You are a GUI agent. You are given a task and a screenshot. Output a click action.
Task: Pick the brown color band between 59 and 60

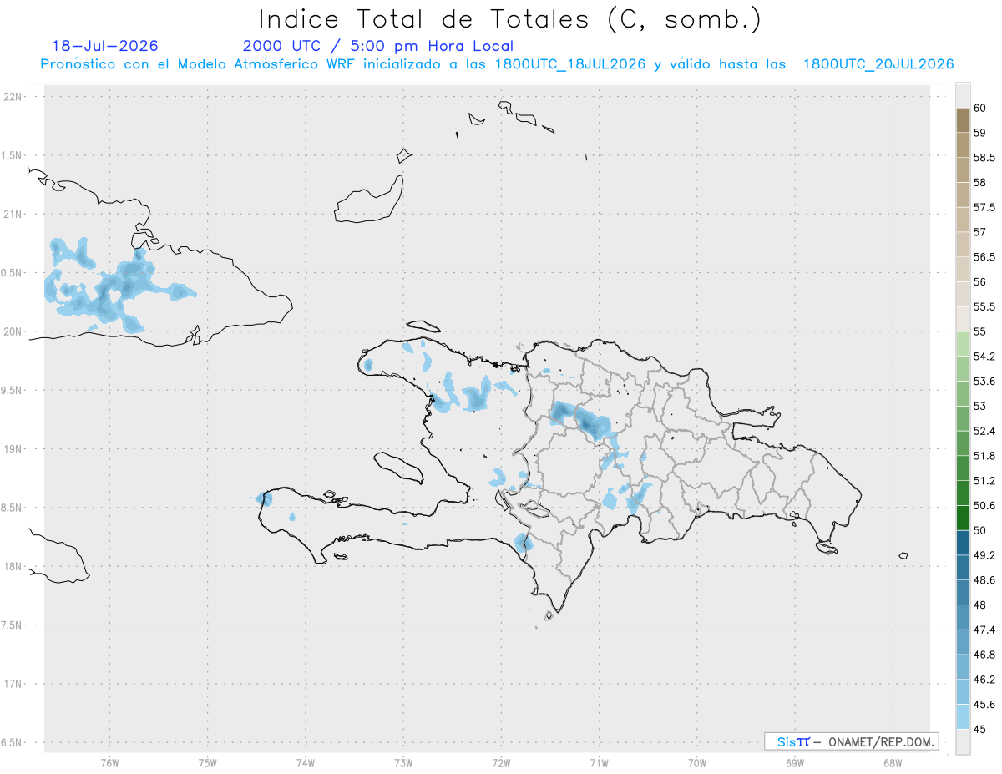(x=963, y=120)
